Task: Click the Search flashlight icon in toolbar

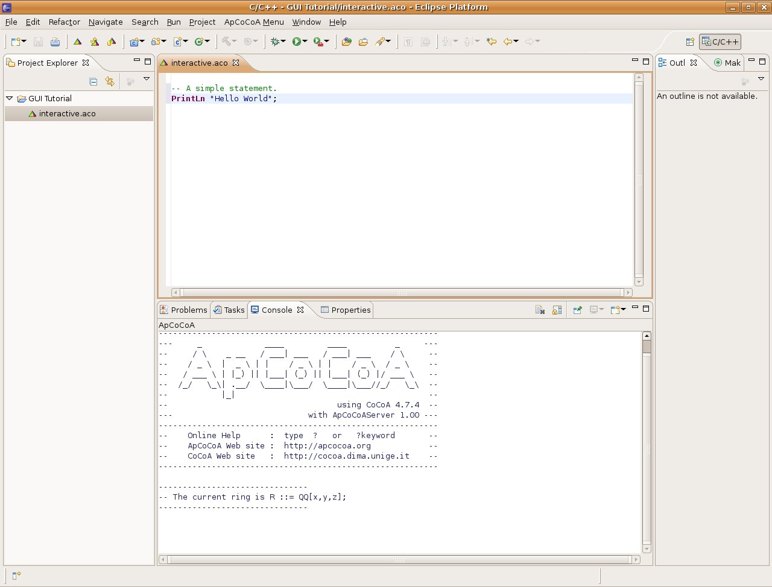Action: point(380,42)
